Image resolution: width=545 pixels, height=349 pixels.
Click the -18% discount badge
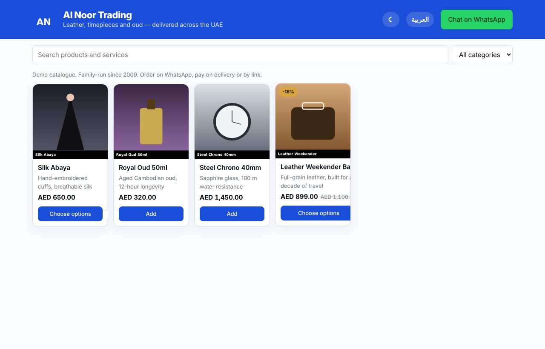(x=288, y=92)
